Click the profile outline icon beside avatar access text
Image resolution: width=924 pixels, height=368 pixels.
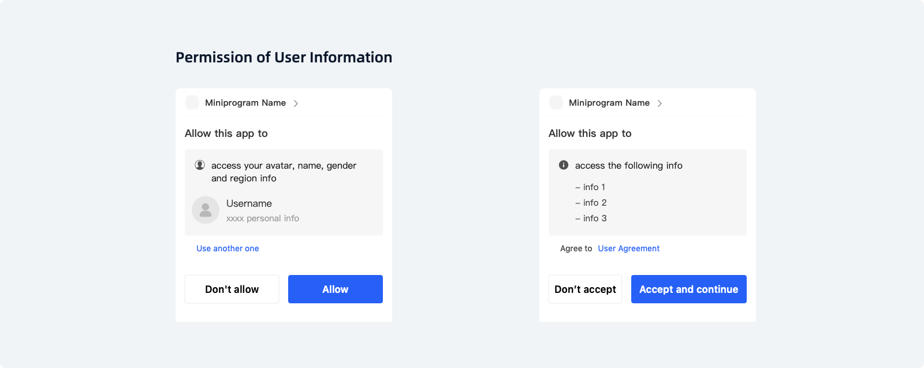[200, 165]
